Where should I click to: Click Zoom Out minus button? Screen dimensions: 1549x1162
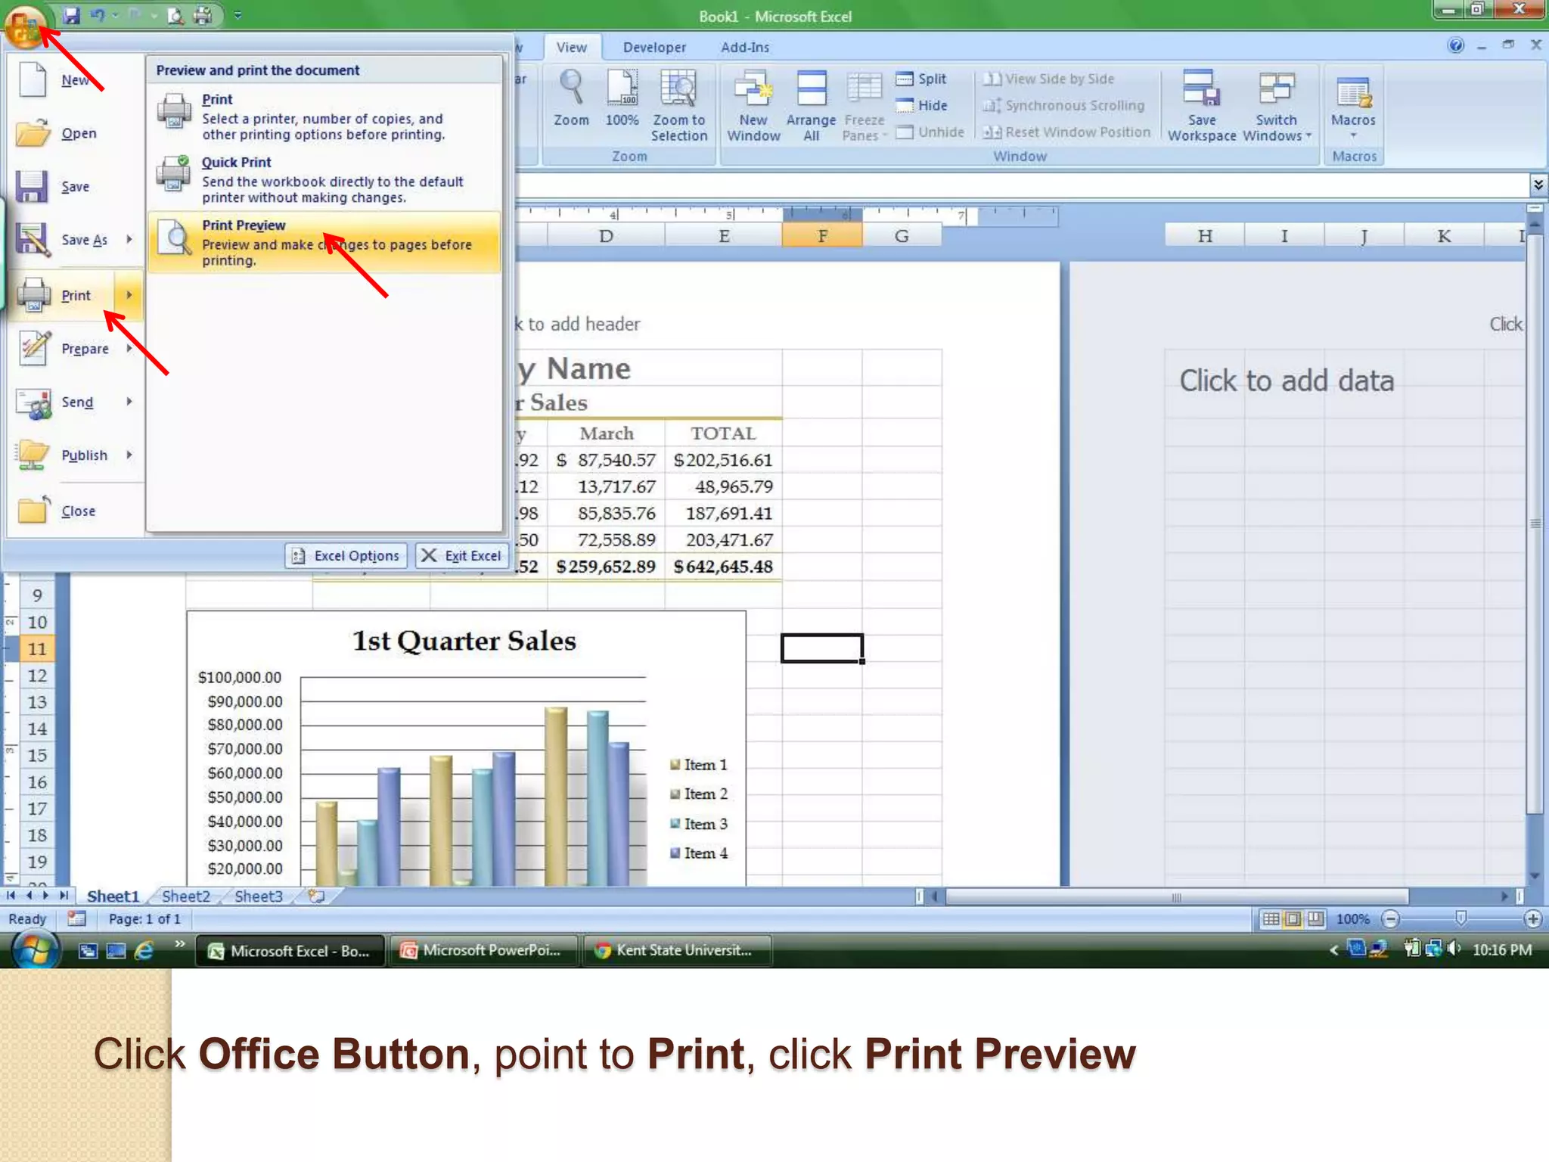(x=1390, y=919)
